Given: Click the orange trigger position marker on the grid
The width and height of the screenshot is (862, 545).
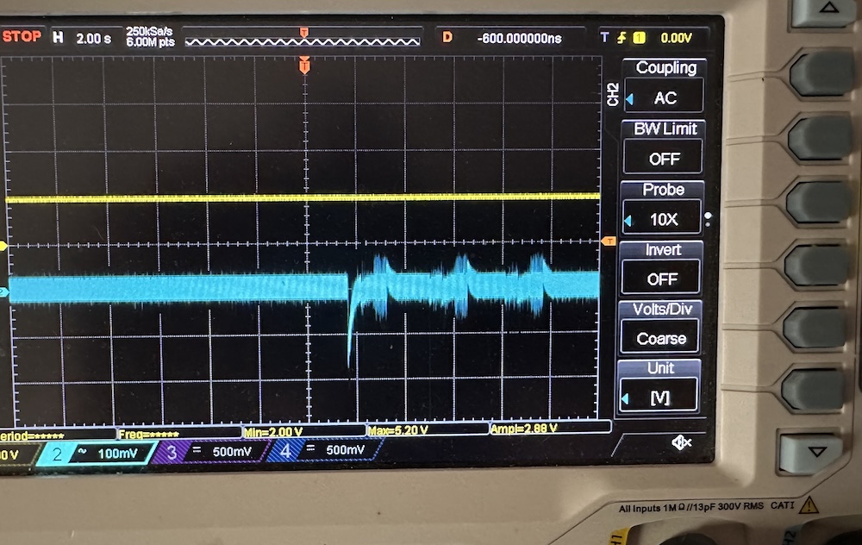Looking at the screenshot, I should click(303, 65).
